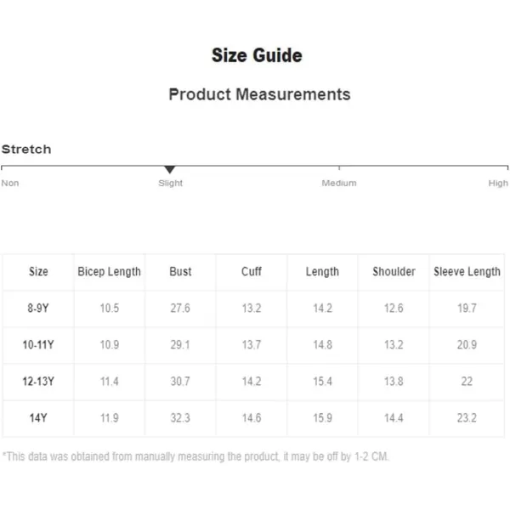Click the Bicep Length column header

(x=110, y=272)
